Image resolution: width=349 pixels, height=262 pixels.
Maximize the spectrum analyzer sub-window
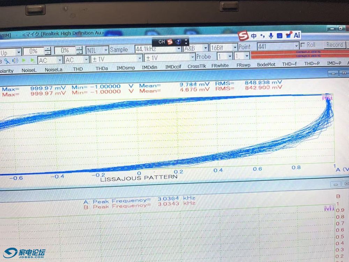346,184
